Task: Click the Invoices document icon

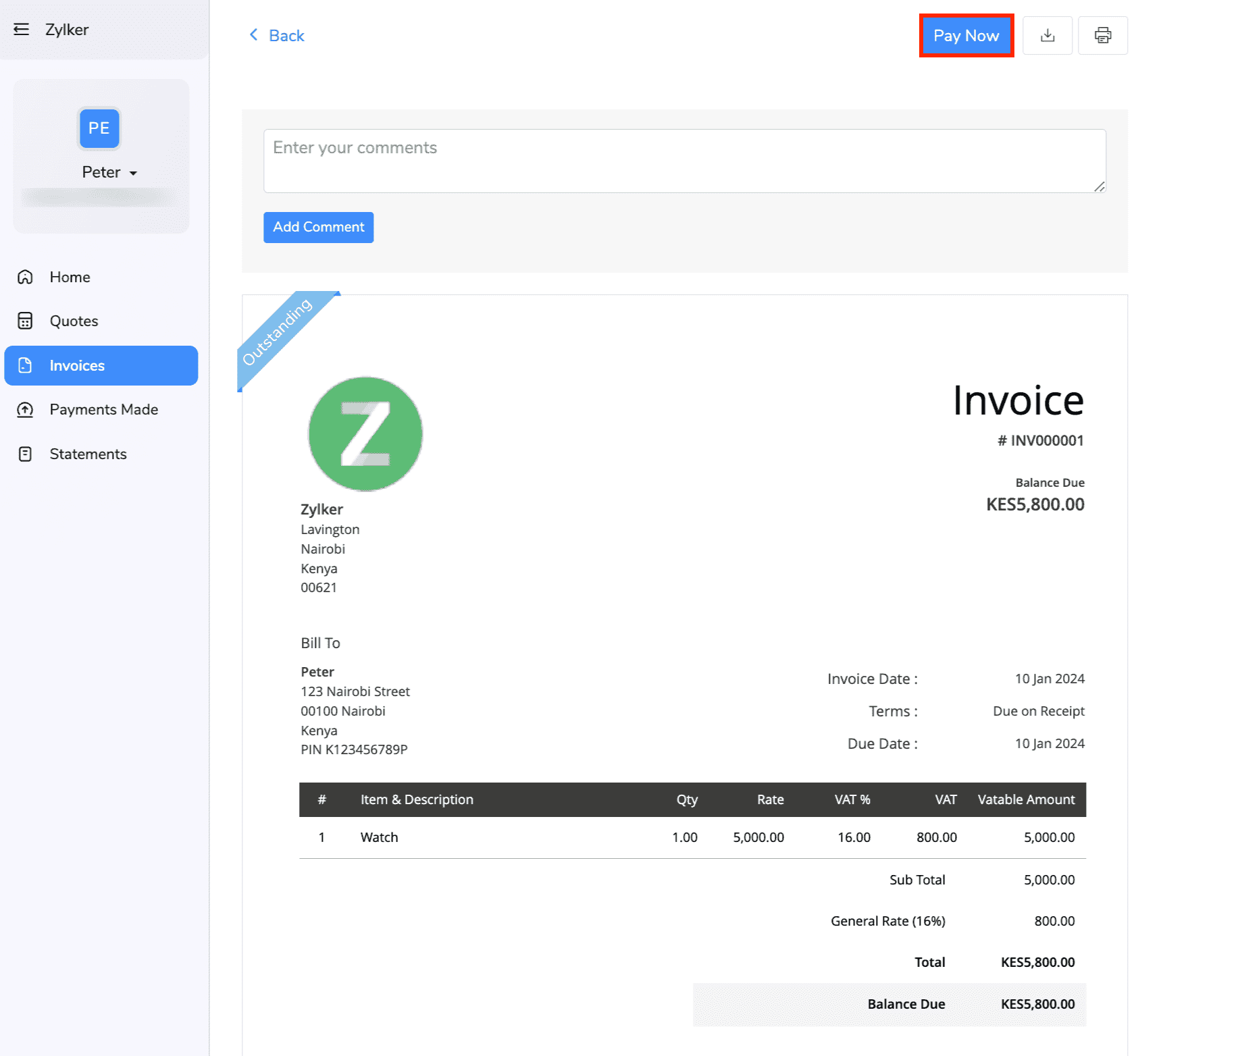Action: coord(24,365)
